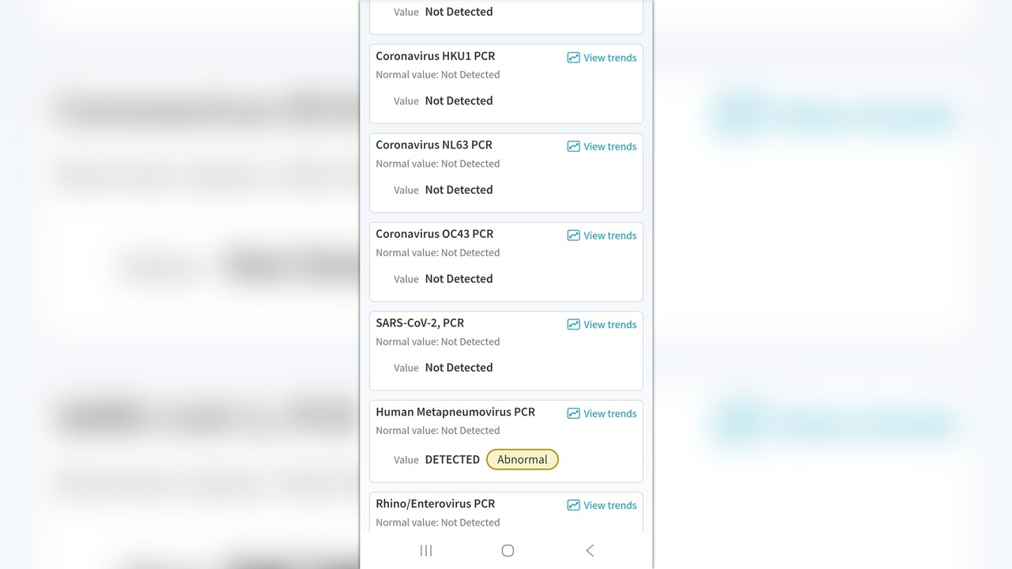Click the trend chart icon for Rhino/Enterovirus PCR
Image resolution: width=1012 pixels, height=569 pixels.
[x=573, y=505]
